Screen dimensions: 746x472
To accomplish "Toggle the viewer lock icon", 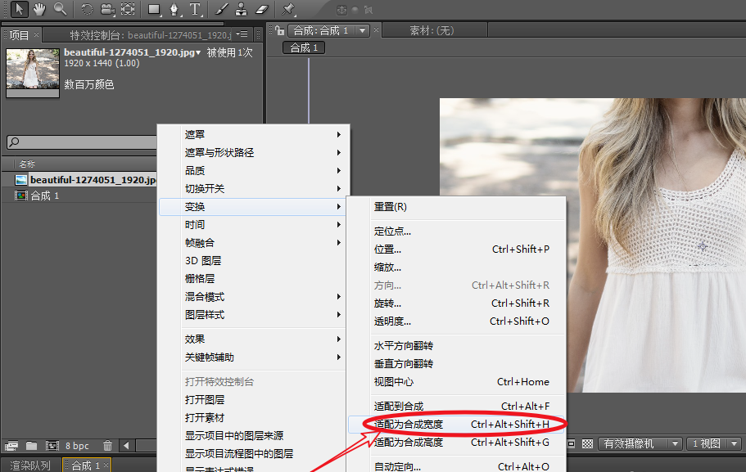I will 280,30.
